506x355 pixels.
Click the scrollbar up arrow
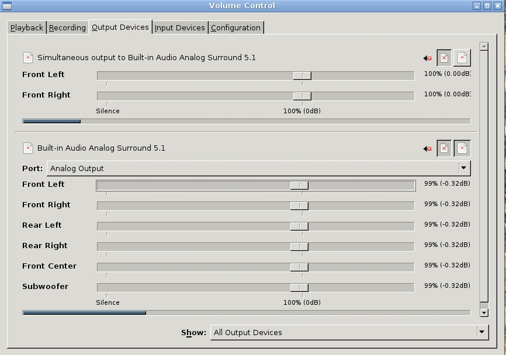coord(483,46)
